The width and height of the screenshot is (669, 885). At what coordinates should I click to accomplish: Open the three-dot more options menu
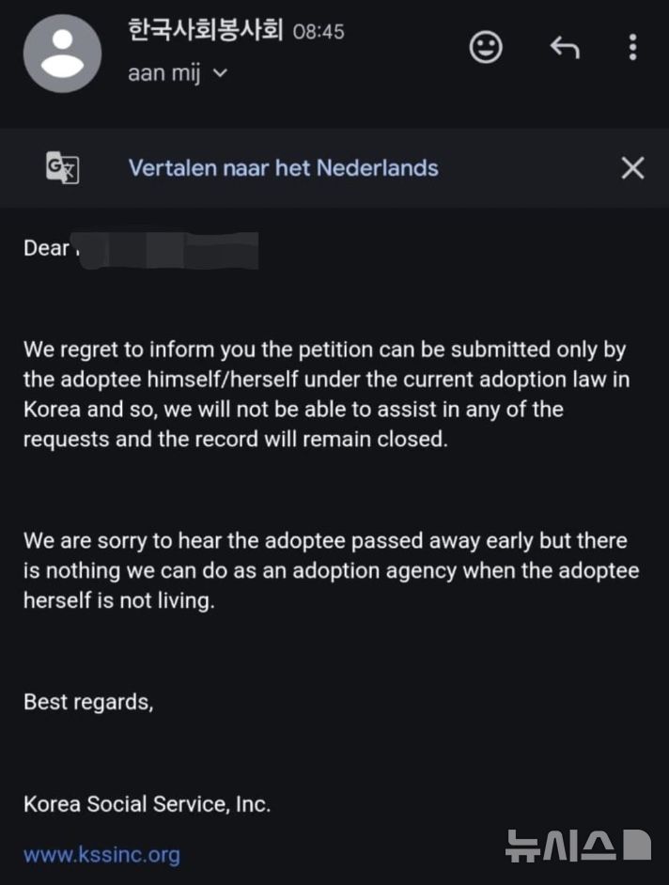[633, 47]
